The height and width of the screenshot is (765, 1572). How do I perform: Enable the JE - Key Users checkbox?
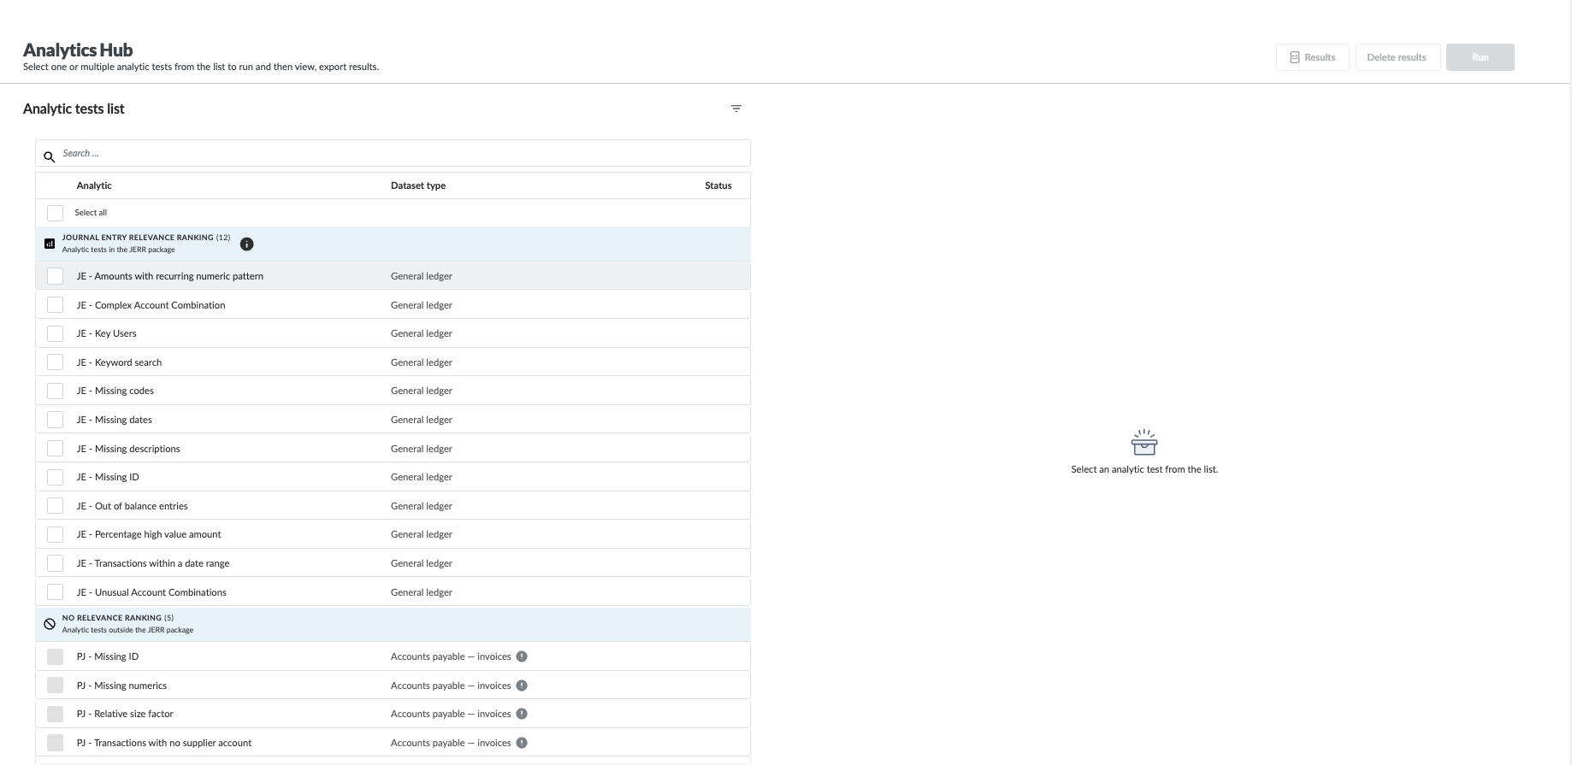(x=55, y=333)
